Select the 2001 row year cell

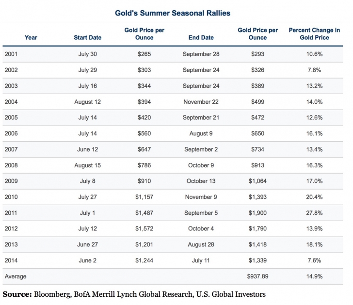[11, 54]
